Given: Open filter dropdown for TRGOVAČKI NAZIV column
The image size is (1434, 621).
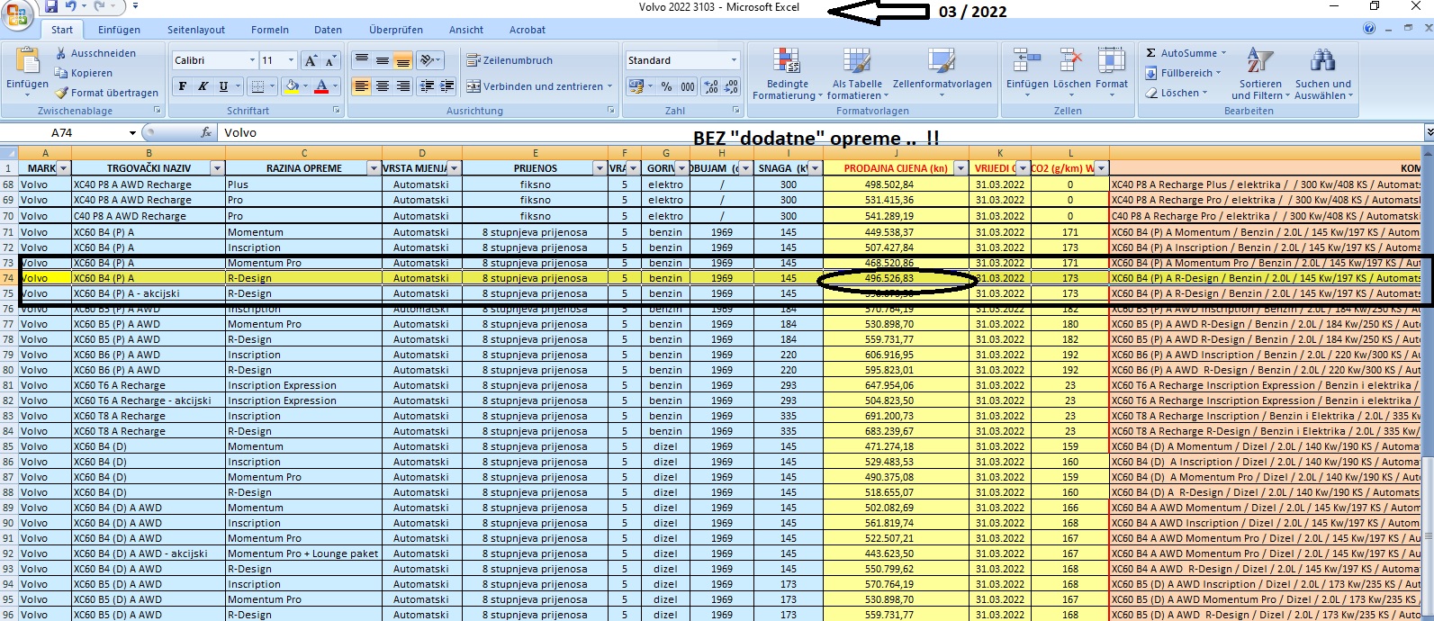Looking at the screenshot, I should (217, 168).
